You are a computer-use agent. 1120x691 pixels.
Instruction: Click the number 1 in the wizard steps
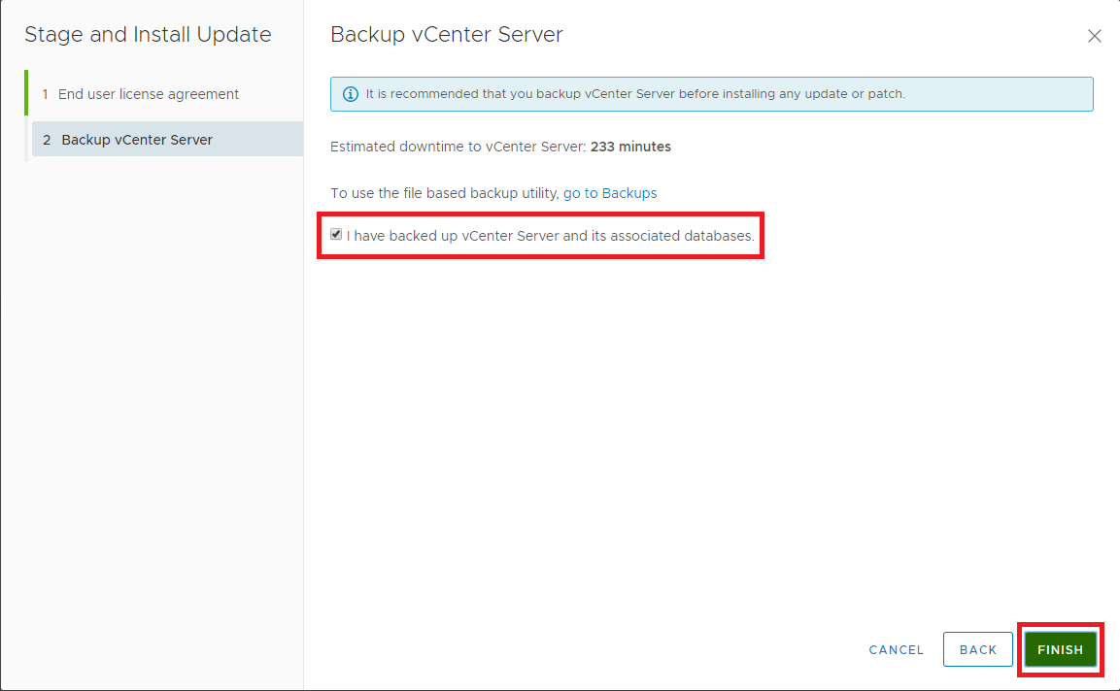point(46,94)
